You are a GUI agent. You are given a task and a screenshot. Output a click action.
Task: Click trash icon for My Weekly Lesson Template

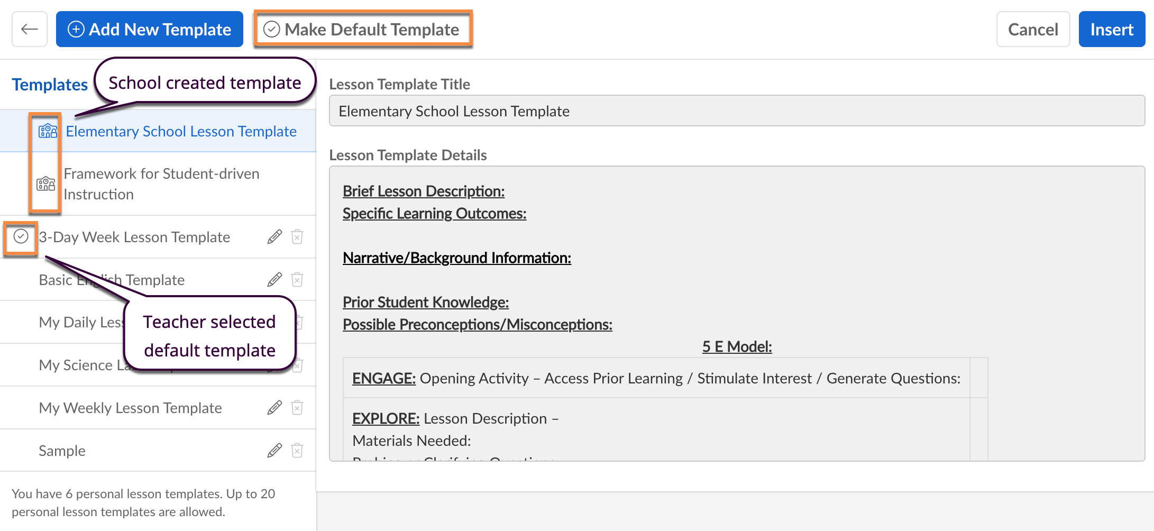coord(297,408)
